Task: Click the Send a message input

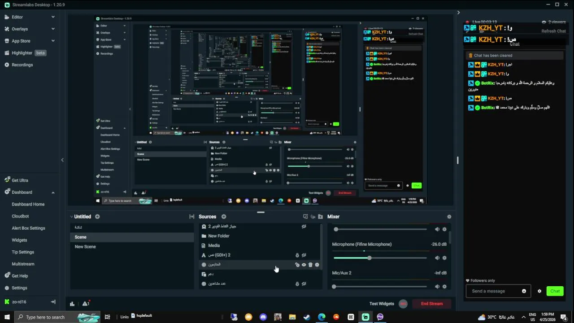Action: pos(493,291)
